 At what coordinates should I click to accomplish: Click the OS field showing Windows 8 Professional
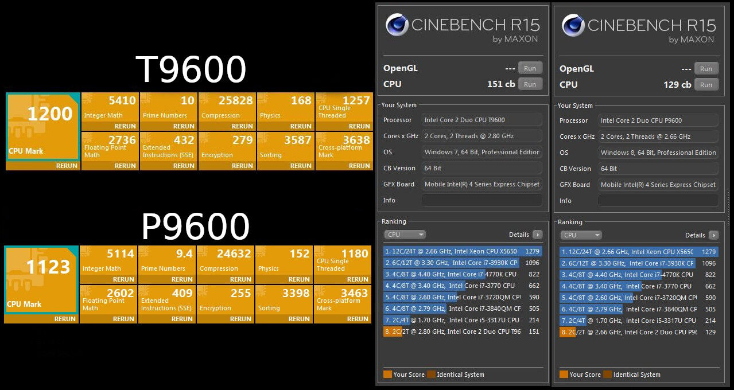658,153
